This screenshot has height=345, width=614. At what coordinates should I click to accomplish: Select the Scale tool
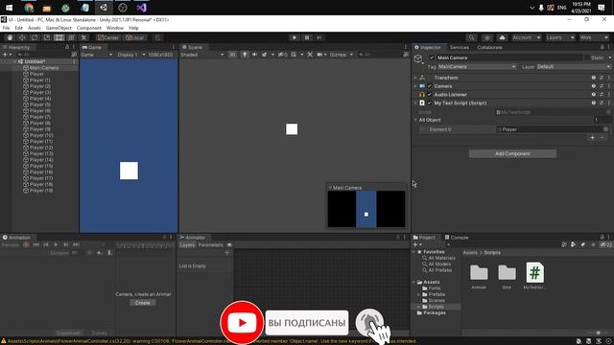point(47,37)
